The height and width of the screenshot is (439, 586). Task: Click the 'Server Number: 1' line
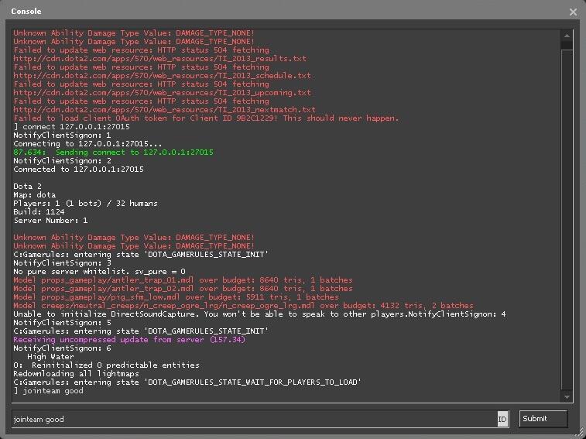tap(50, 220)
